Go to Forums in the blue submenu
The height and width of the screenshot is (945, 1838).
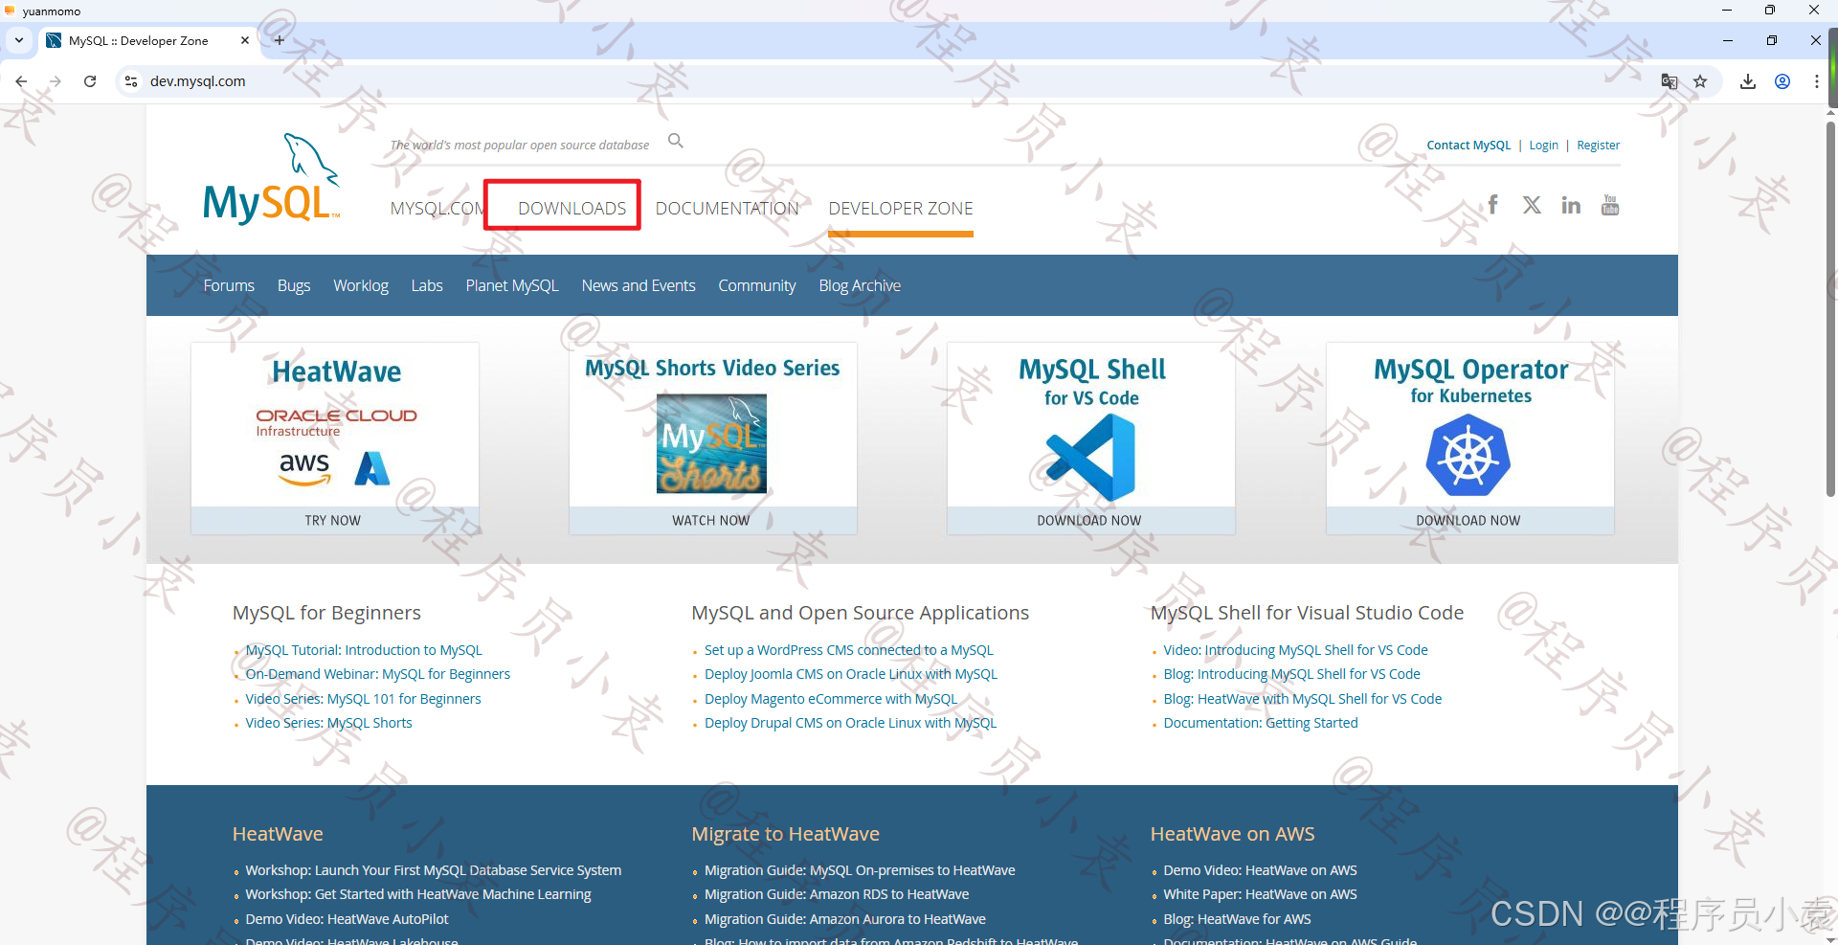229,285
